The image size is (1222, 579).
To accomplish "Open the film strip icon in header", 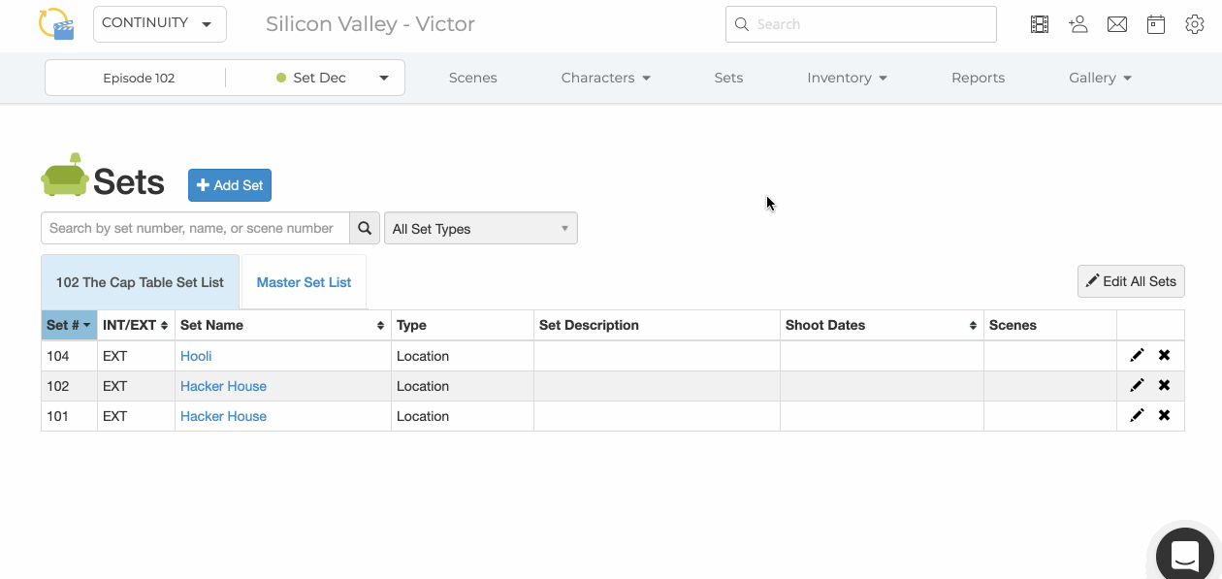I will [1040, 24].
